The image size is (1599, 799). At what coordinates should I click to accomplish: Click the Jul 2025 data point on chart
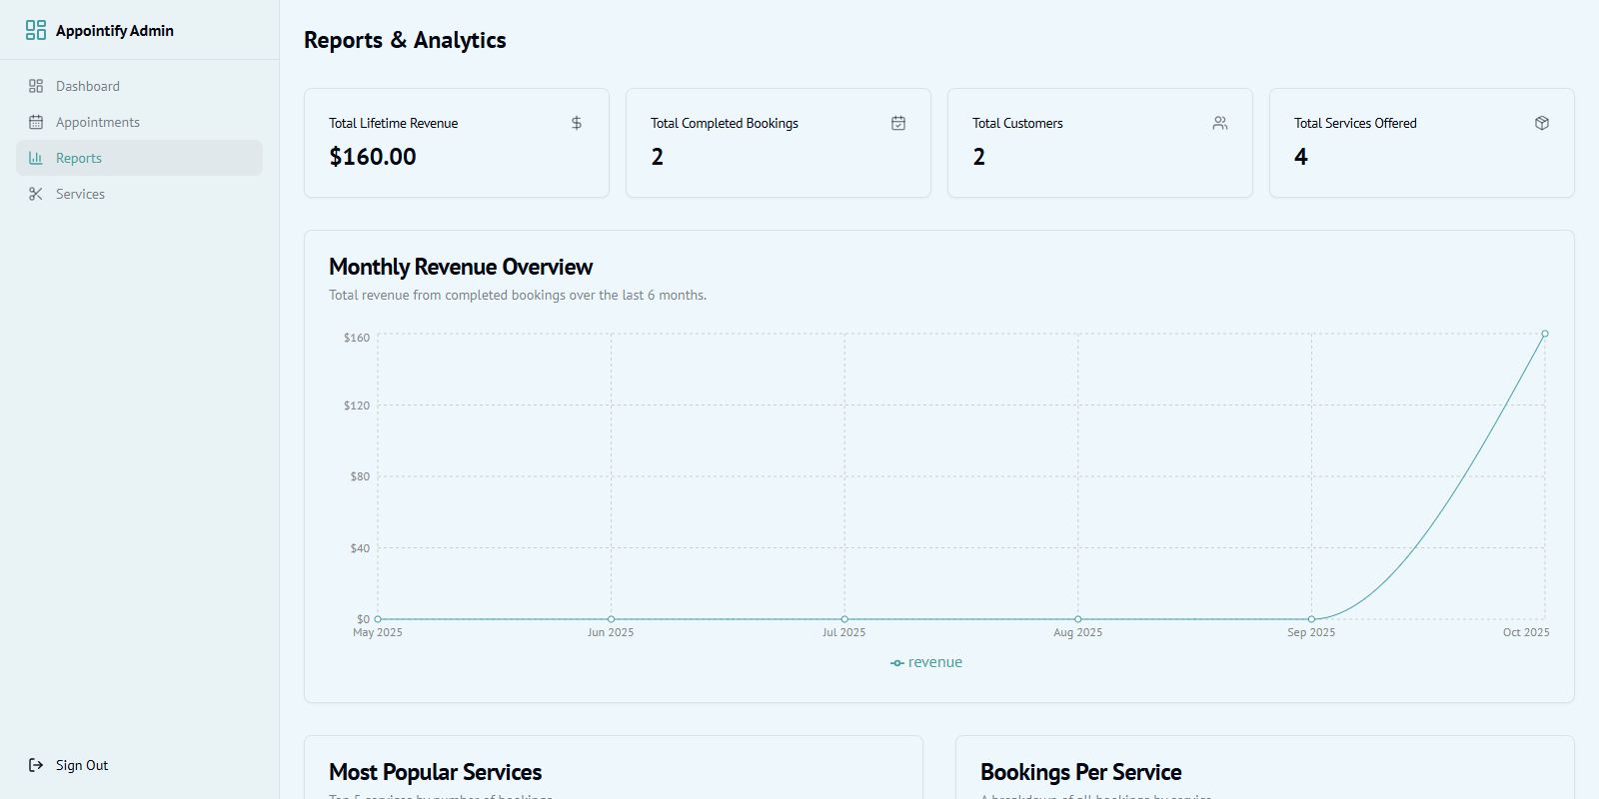(844, 619)
